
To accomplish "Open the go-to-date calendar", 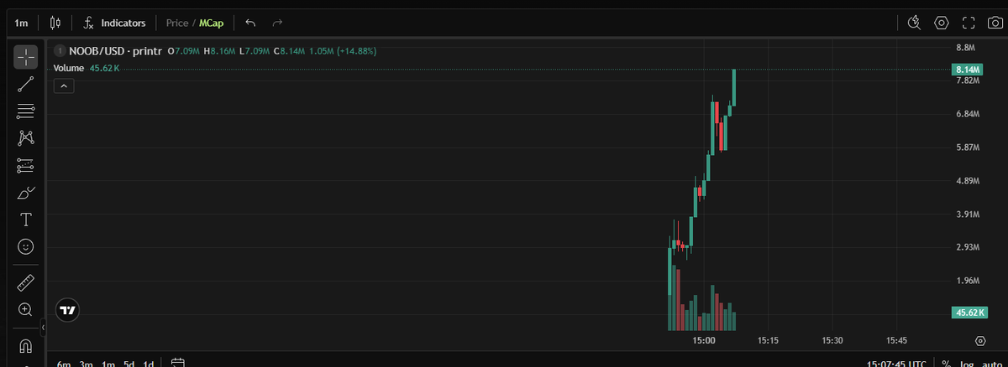I will point(177,364).
